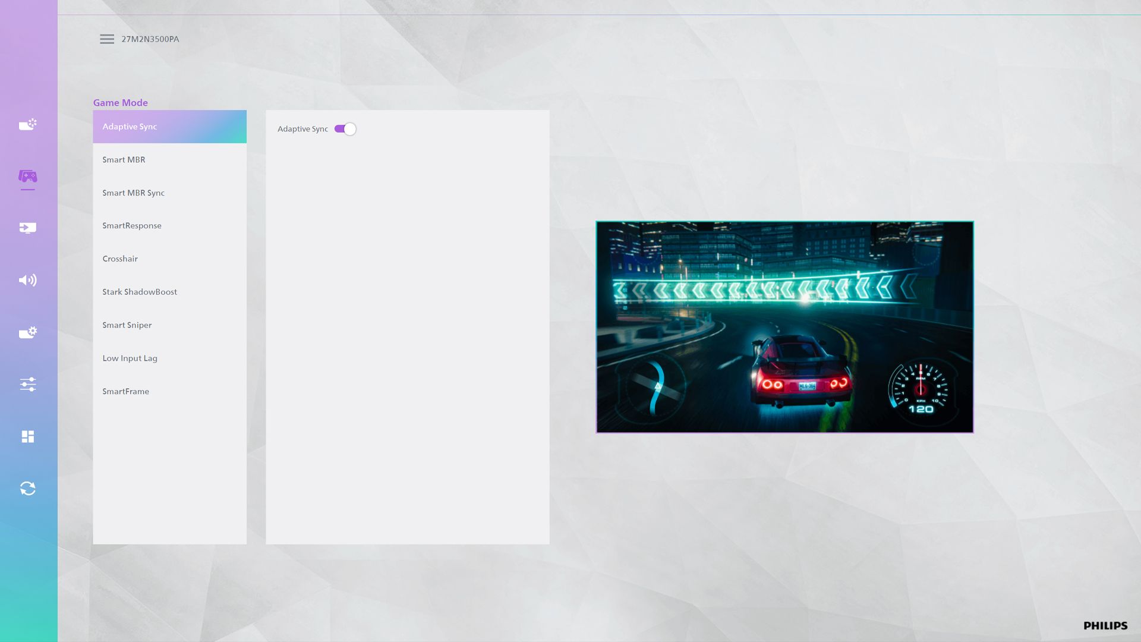Open the SmartFrame settings
The height and width of the screenshot is (642, 1141).
pyautogui.click(x=169, y=392)
